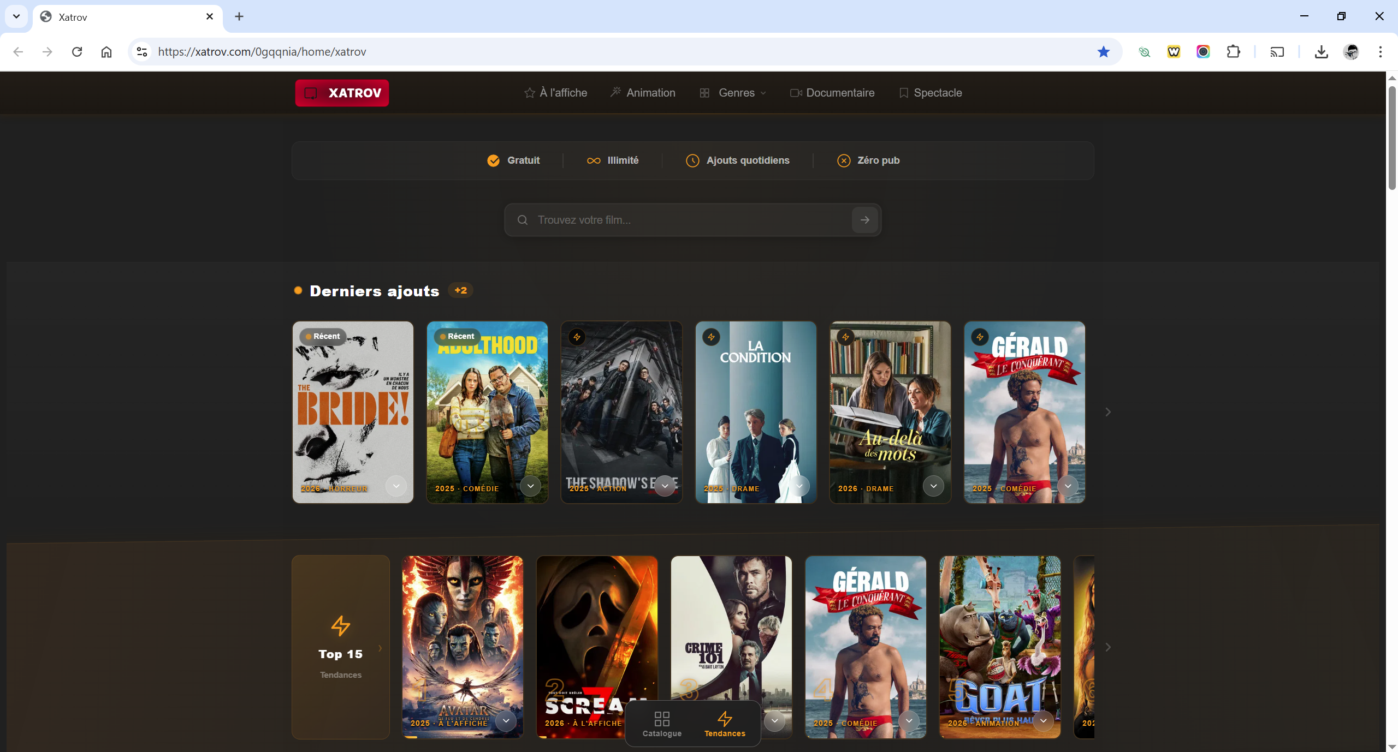The image size is (1398, 752).
Task: Expand details on The Bride poster
Action: [396, 486]
